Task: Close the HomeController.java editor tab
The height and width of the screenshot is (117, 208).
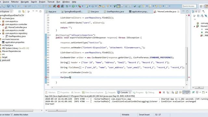Action: (178, 12)
